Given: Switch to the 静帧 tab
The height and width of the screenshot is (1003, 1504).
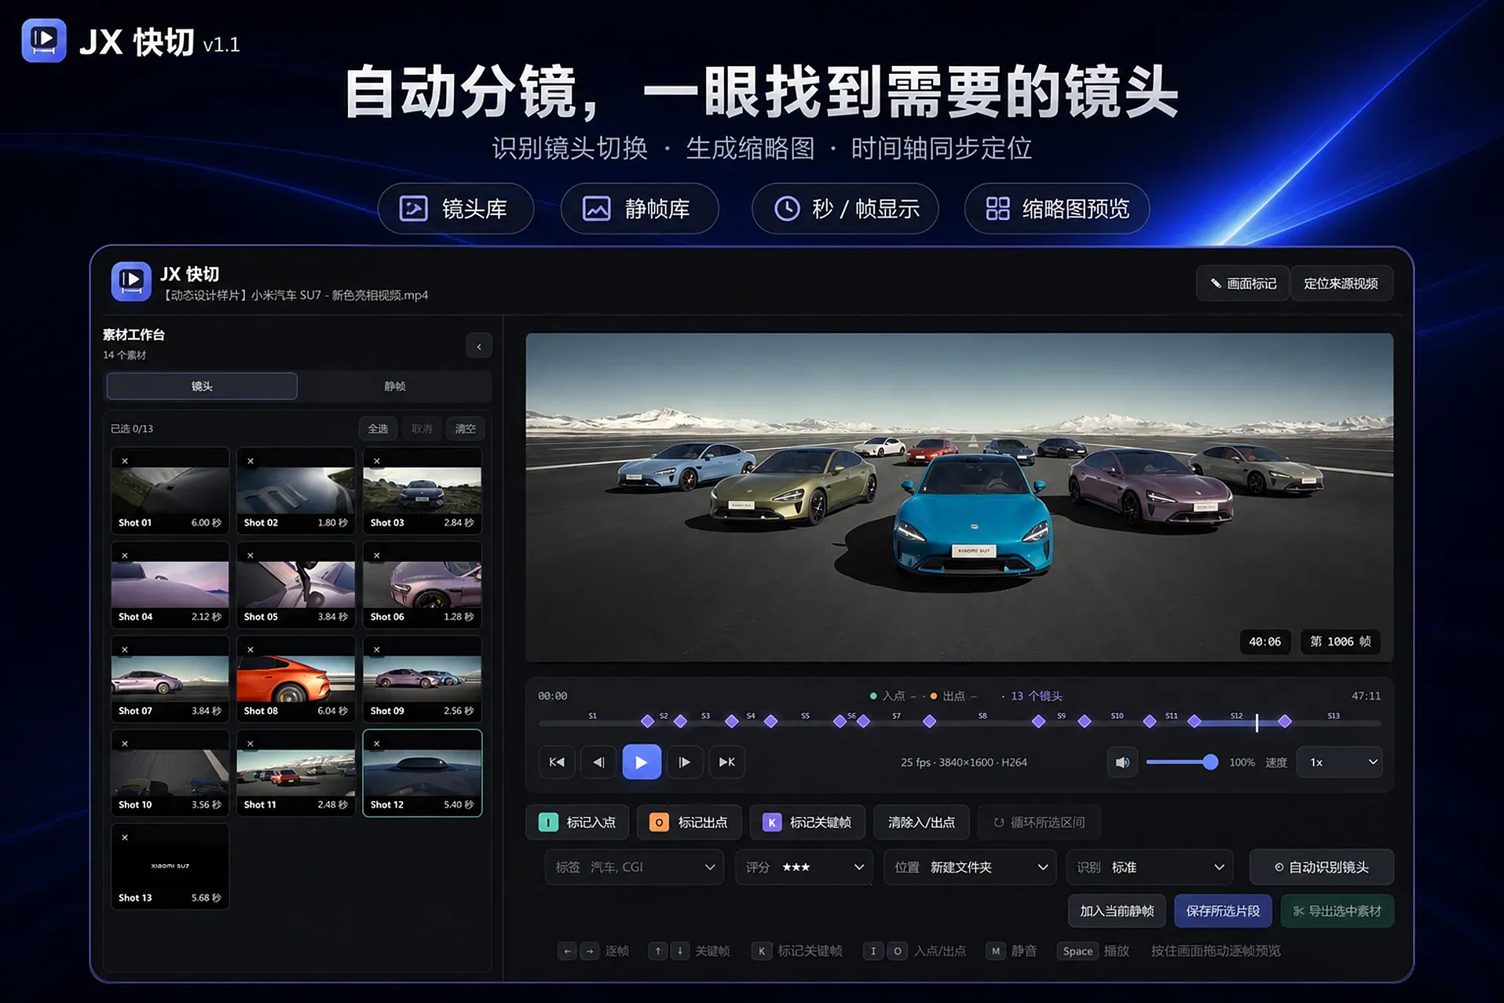Looking at the screenshot, I should point(395,386).
